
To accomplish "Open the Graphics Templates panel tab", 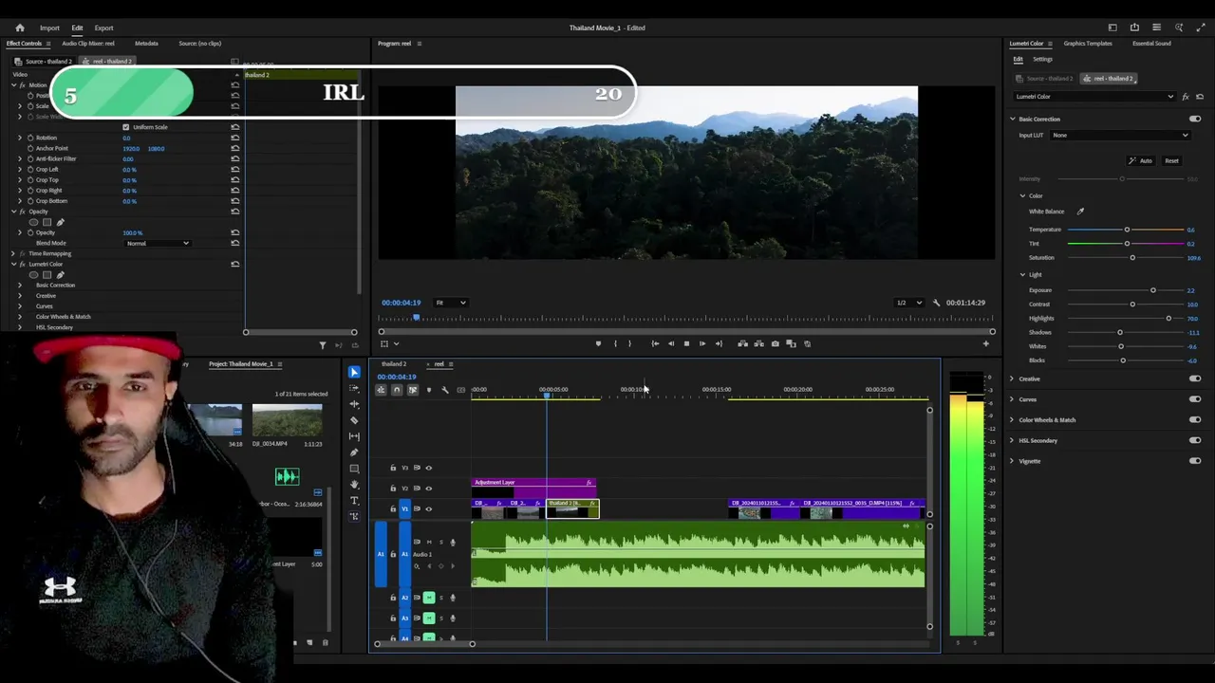I will point(1088,44).
